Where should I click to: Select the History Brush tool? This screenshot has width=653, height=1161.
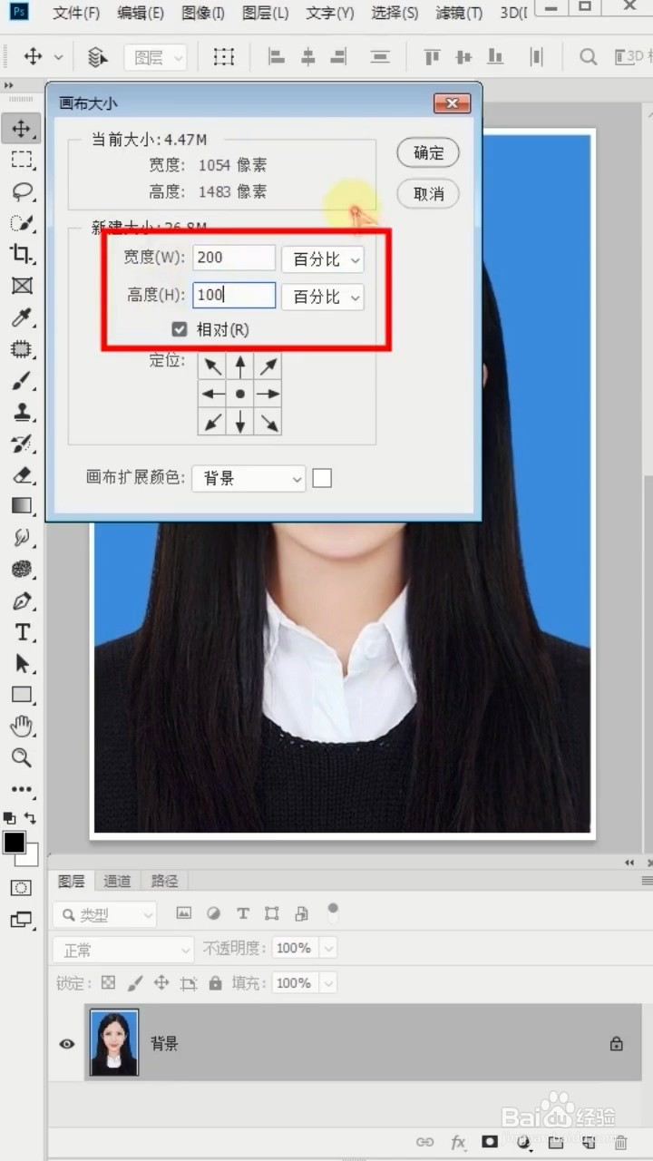click(x=22, y=443)
